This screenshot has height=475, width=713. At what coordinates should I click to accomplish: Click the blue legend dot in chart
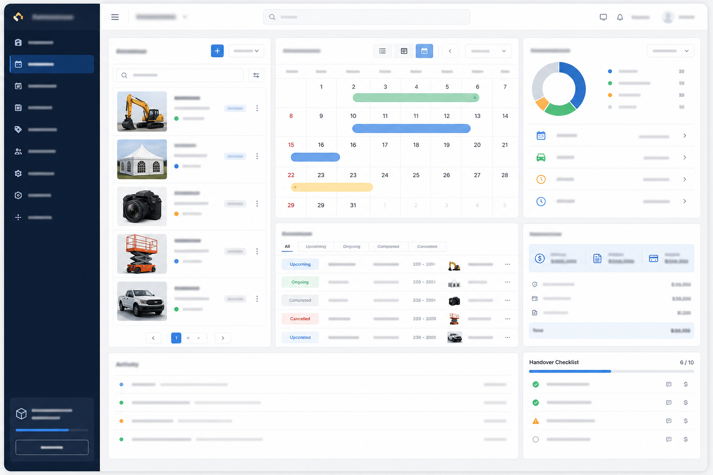[610, 71]
